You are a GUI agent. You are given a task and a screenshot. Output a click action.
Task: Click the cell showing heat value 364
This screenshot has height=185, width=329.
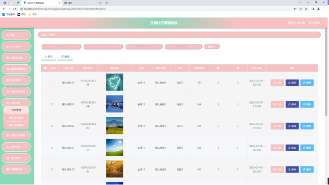[199, 104]
